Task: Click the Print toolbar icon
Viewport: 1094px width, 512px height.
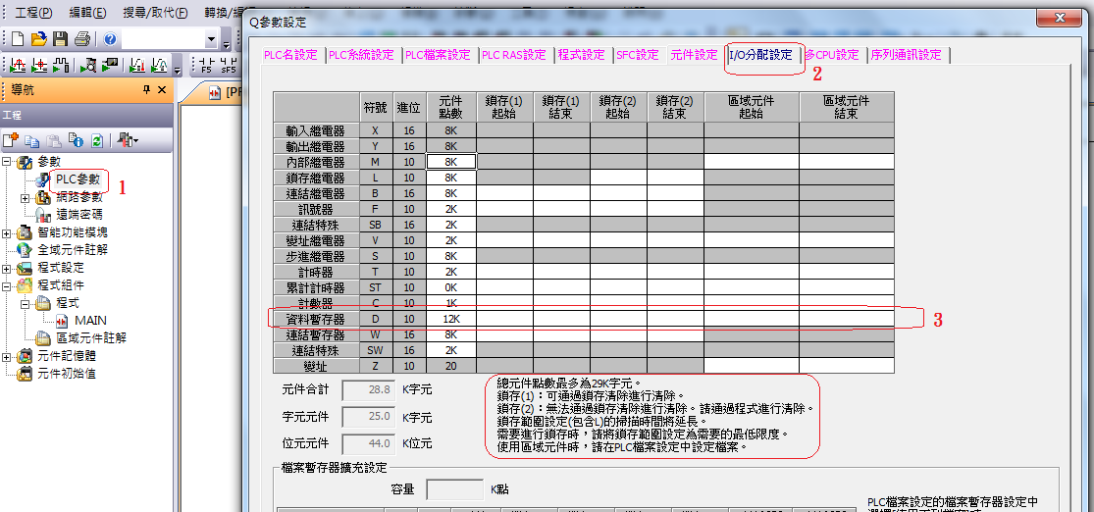Action: click(82, 39)
